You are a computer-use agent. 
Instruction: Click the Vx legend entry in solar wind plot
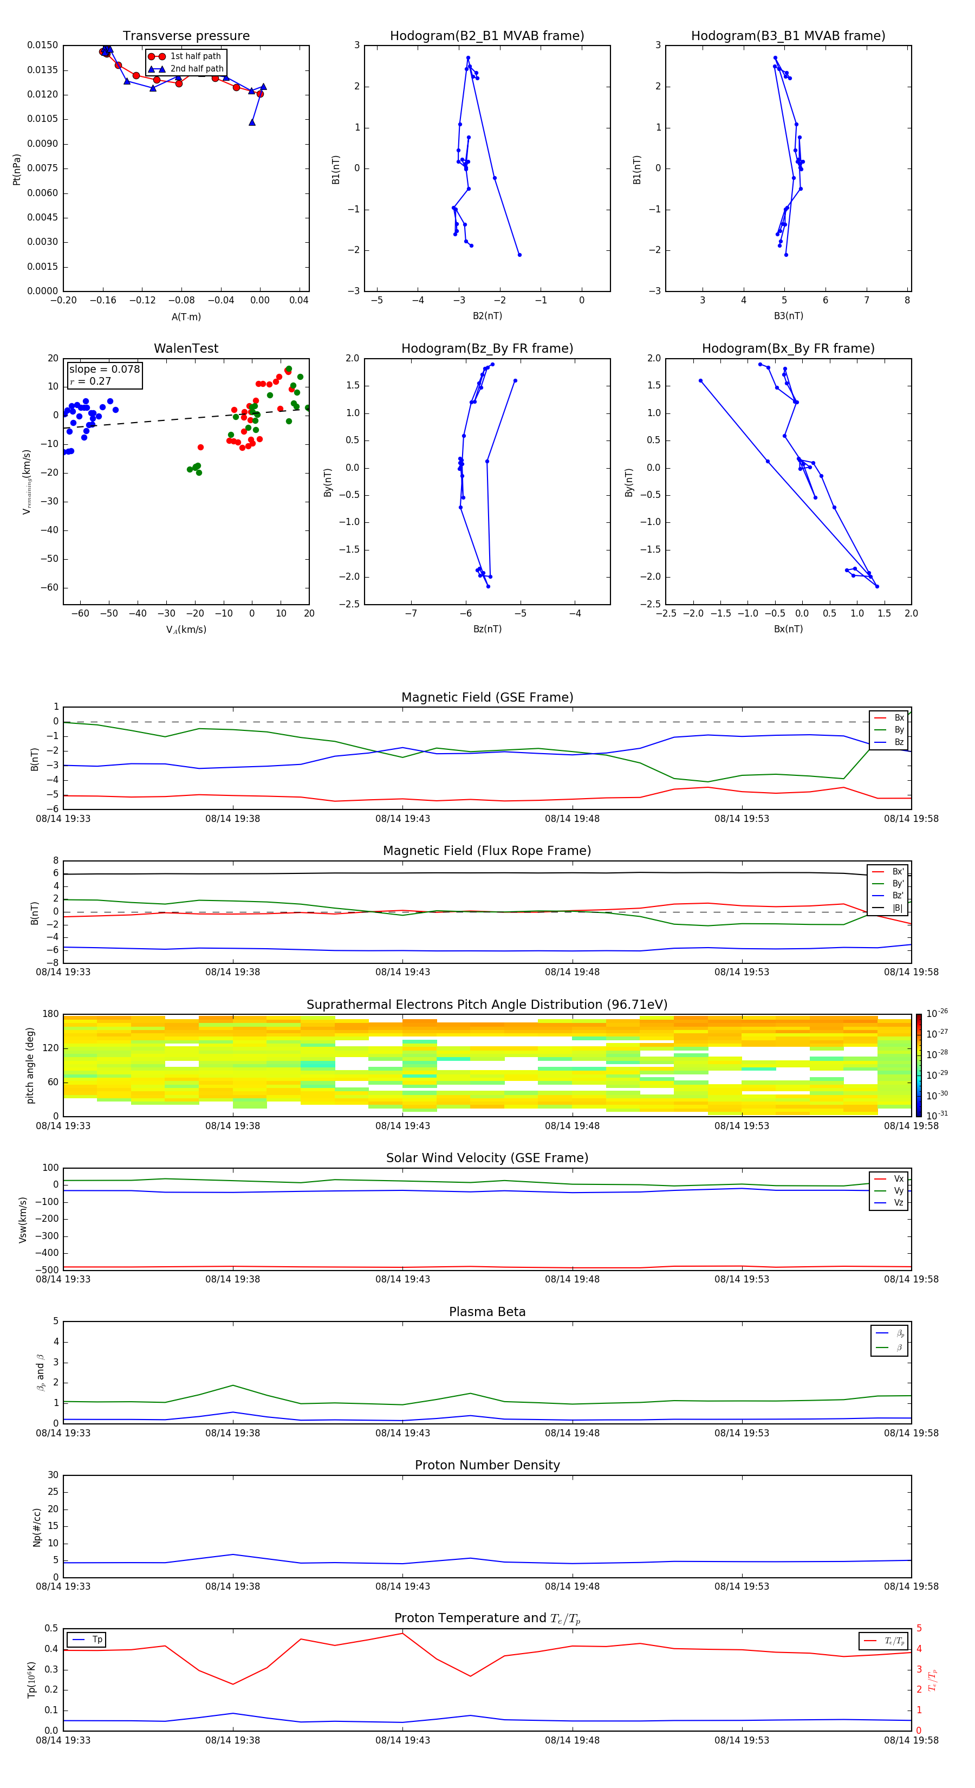coord(889,1178)
